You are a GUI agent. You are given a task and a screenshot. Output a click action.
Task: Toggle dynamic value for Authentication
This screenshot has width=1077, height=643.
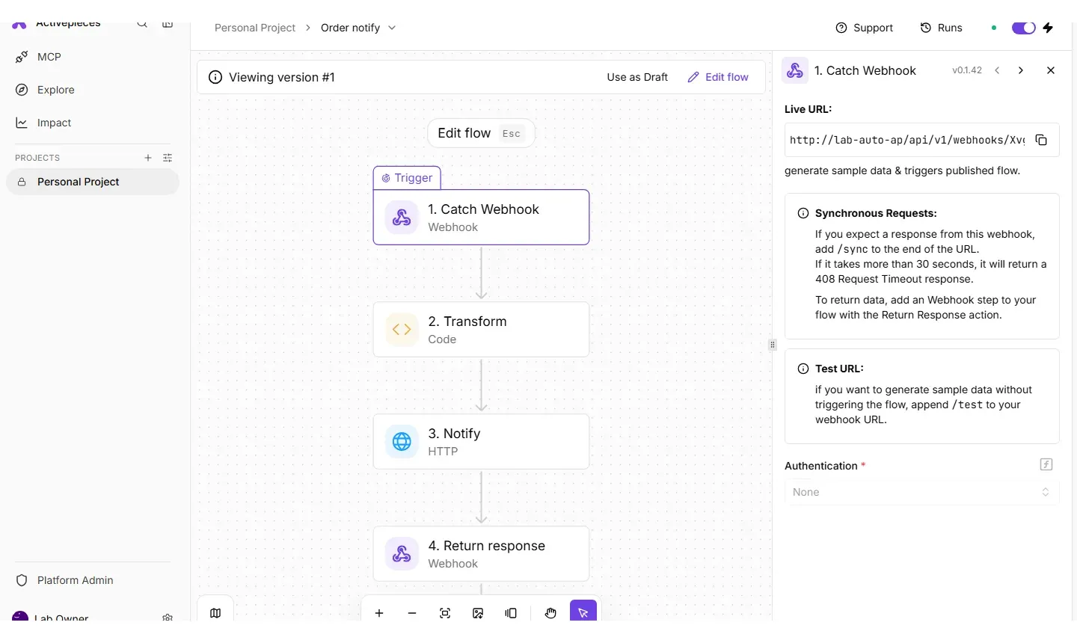pos(1046,464)
